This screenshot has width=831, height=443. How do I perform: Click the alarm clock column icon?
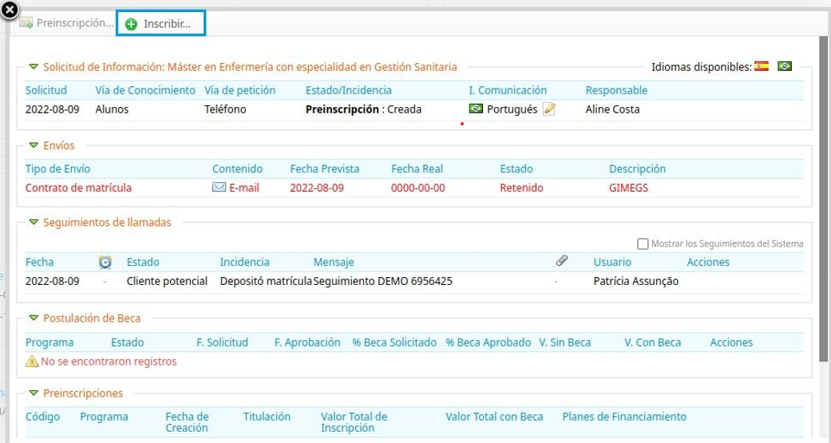pos(105,262)
